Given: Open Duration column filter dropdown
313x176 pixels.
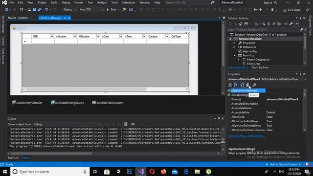Looking at the screenshot, I should [x=167, y=36].
